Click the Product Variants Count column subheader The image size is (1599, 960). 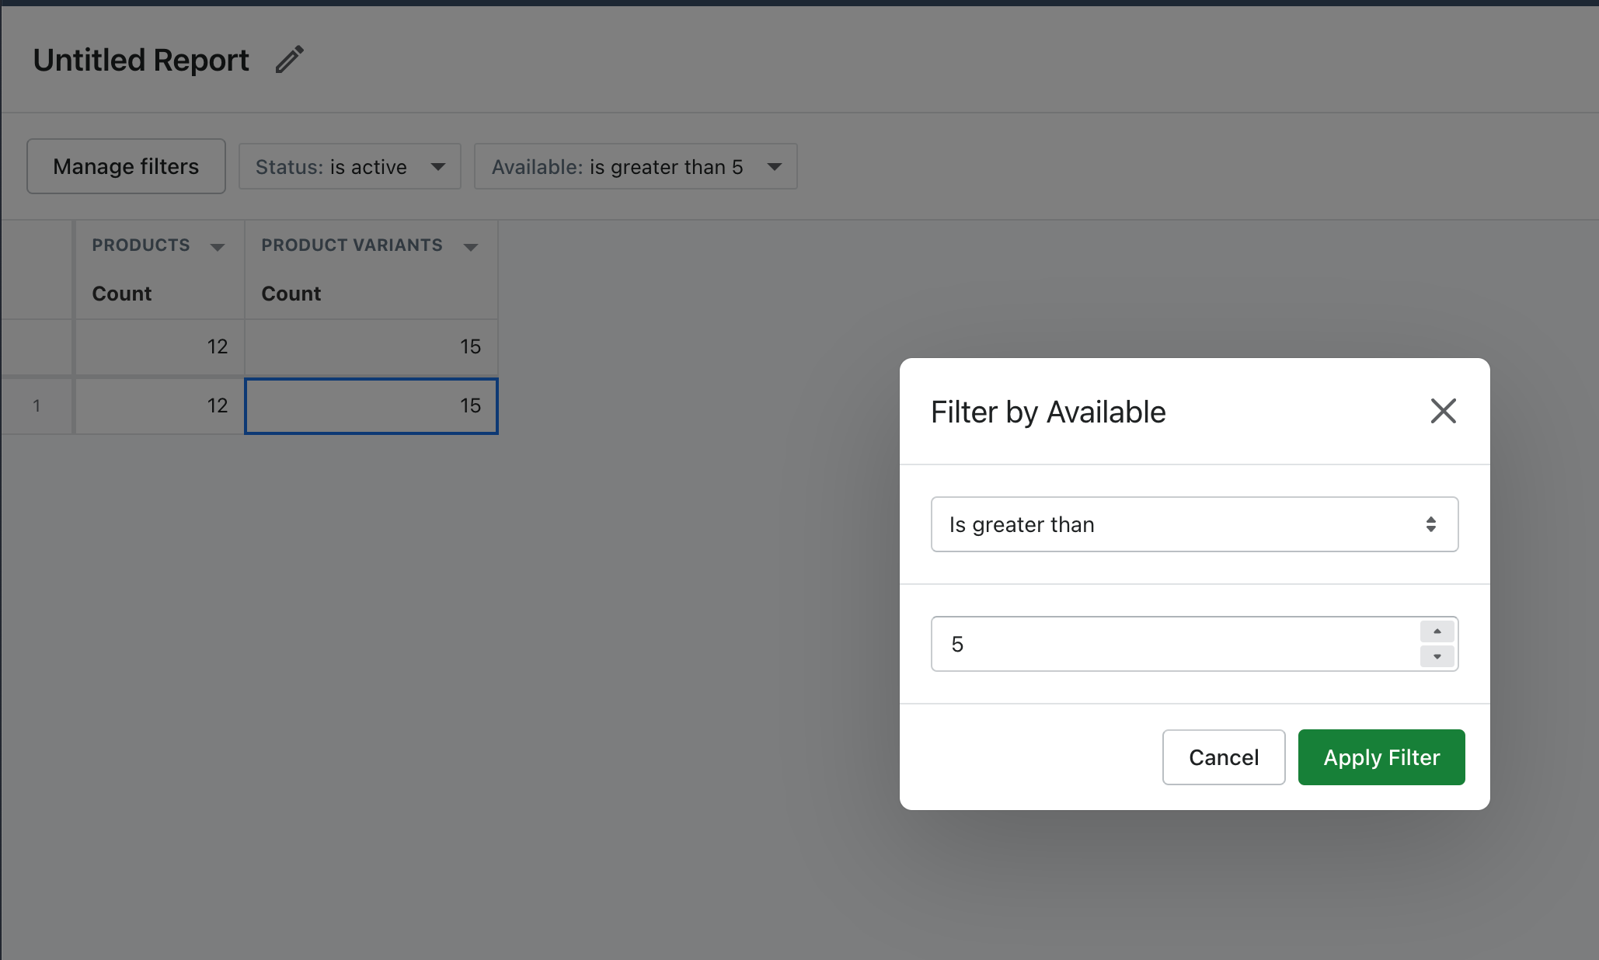pyautogui.click(x=291, y=294)
